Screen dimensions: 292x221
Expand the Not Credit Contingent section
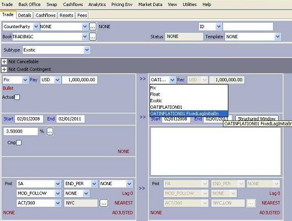tap(4, 70)
